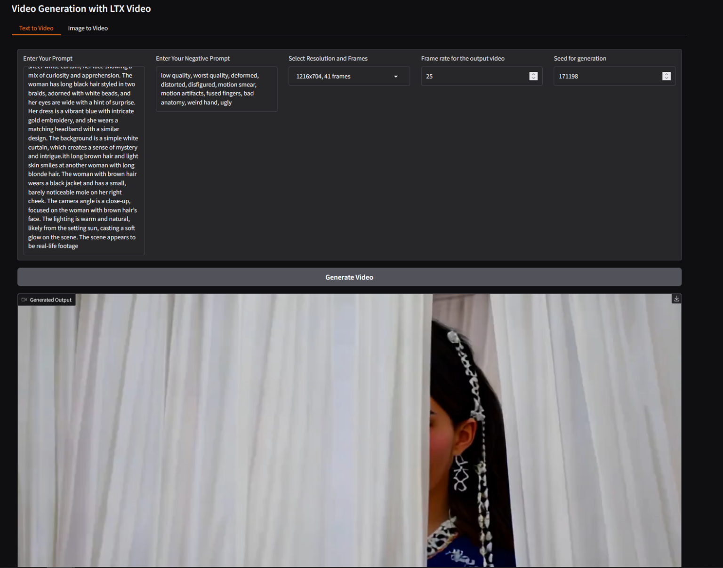Image resolution: width=723 pixels, height=568 pixels.
Task: Focus the negative prompt text box
Action: pyautogui.click(x=216, y=89)
